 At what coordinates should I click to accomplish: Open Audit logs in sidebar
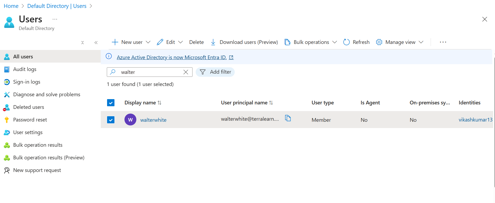pos(25,69)
